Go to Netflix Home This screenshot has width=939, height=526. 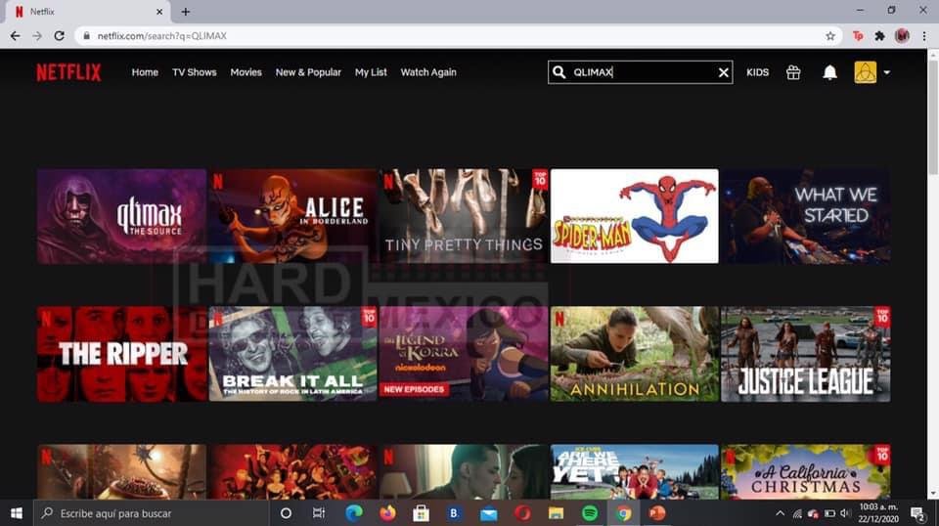tap(145, 71)
